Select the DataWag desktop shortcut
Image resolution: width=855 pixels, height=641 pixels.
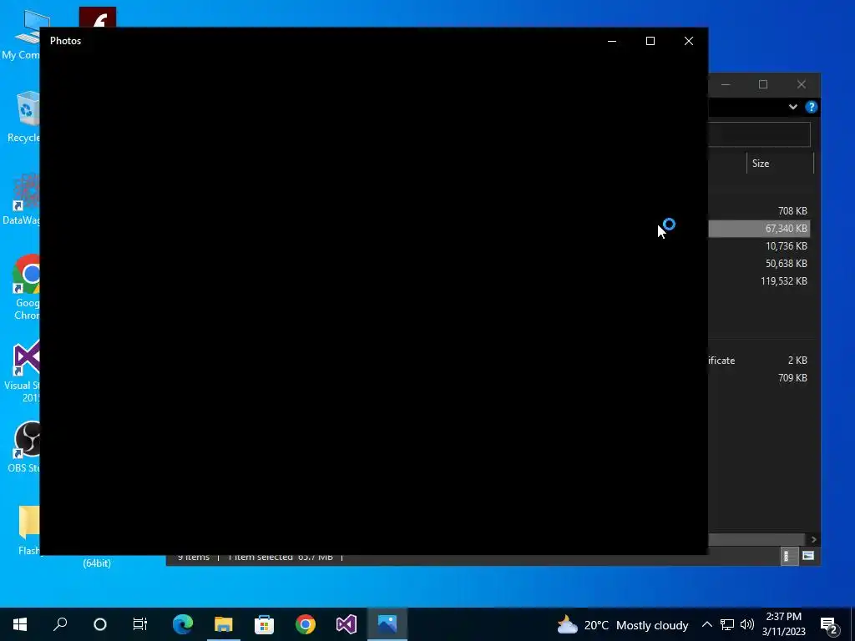(x=21, y=199)
